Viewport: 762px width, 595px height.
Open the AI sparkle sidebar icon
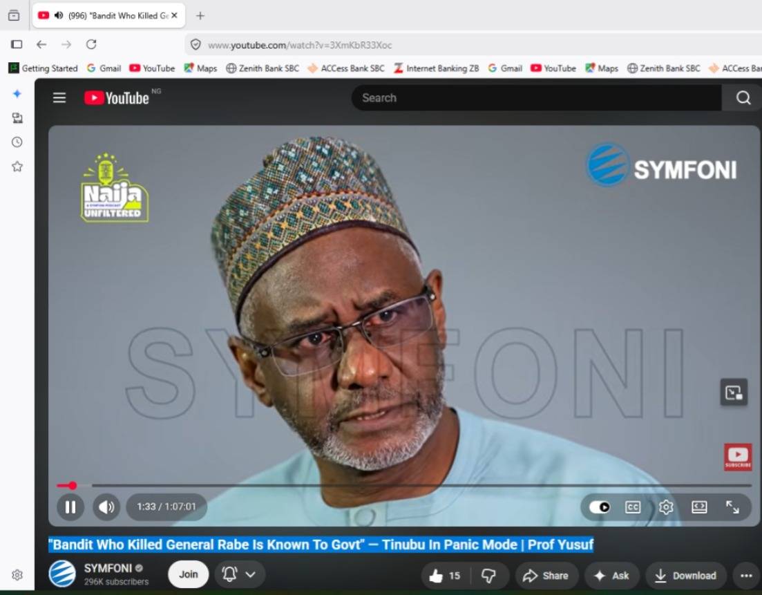17,94
